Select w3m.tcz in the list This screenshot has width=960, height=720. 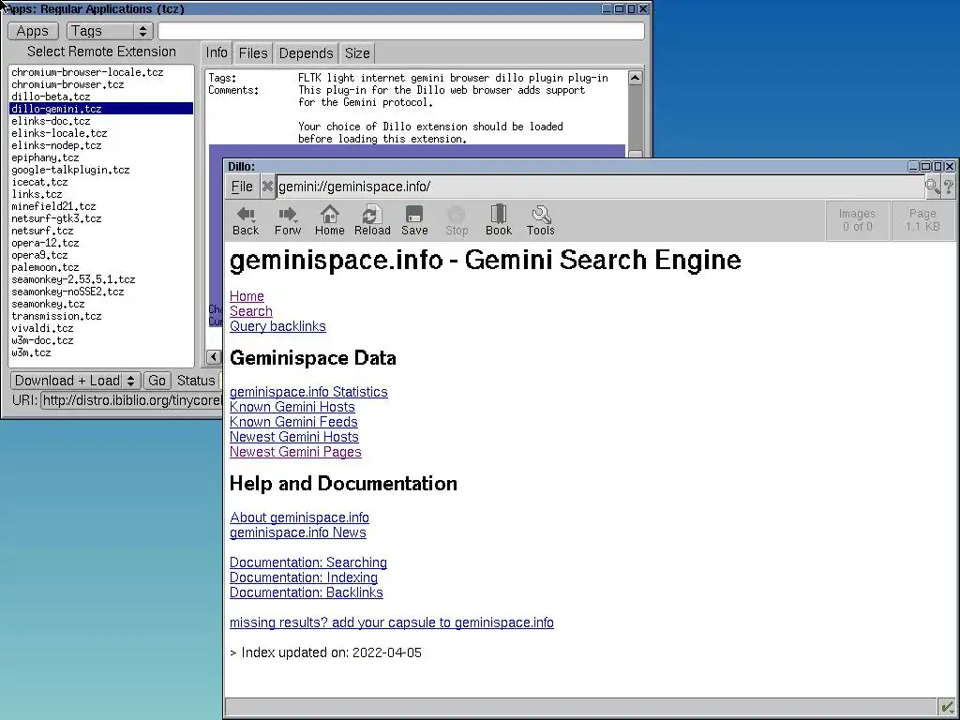(x=101, y=352)
